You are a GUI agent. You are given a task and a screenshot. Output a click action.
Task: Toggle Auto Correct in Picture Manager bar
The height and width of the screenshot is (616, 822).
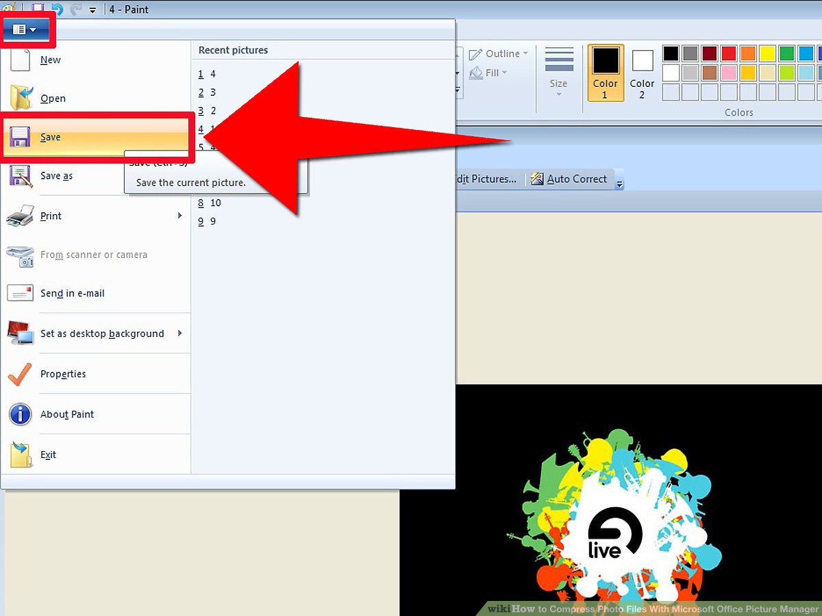(576, 179)
